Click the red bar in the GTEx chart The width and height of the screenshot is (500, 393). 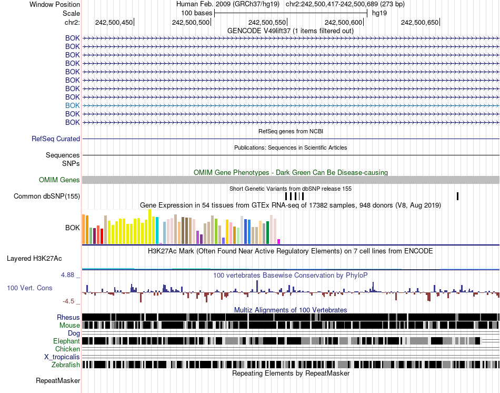(102, 236)
